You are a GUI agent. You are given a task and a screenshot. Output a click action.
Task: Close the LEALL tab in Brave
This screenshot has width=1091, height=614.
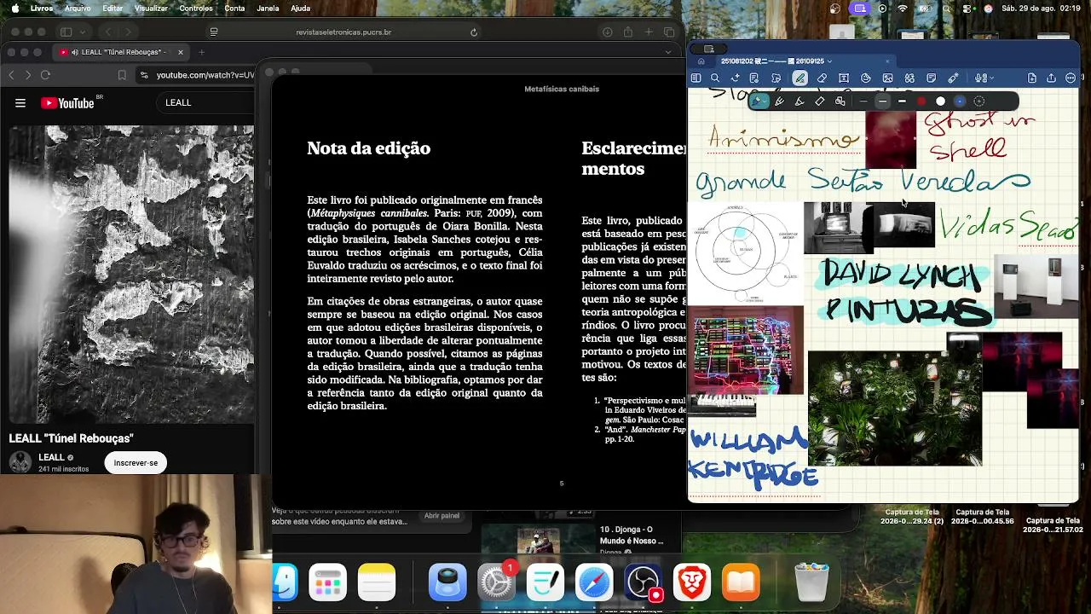point(180,52)
